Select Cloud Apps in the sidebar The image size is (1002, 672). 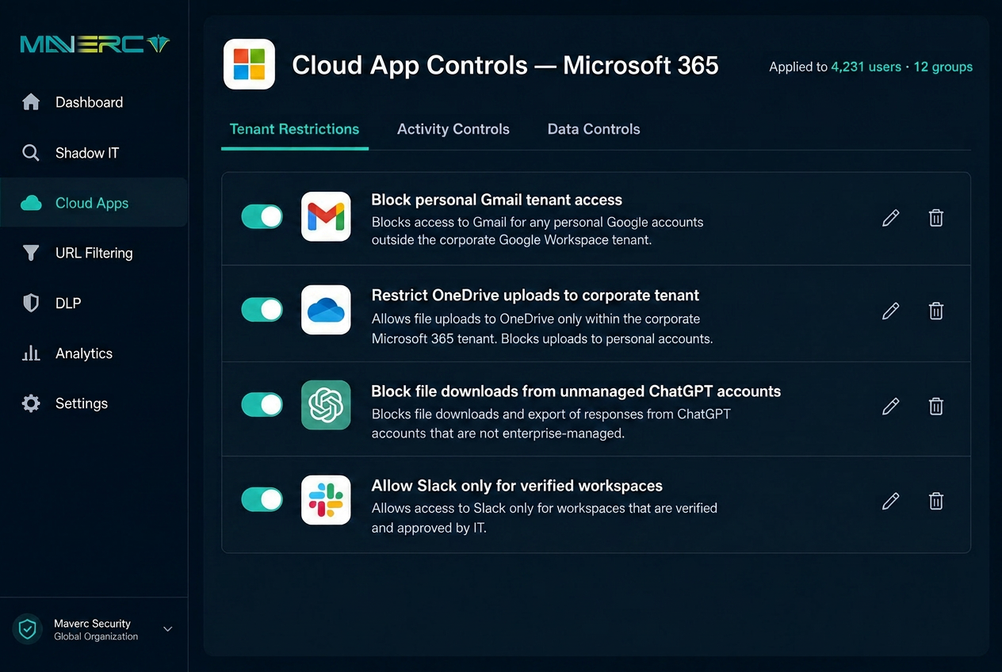pos(94,203)
